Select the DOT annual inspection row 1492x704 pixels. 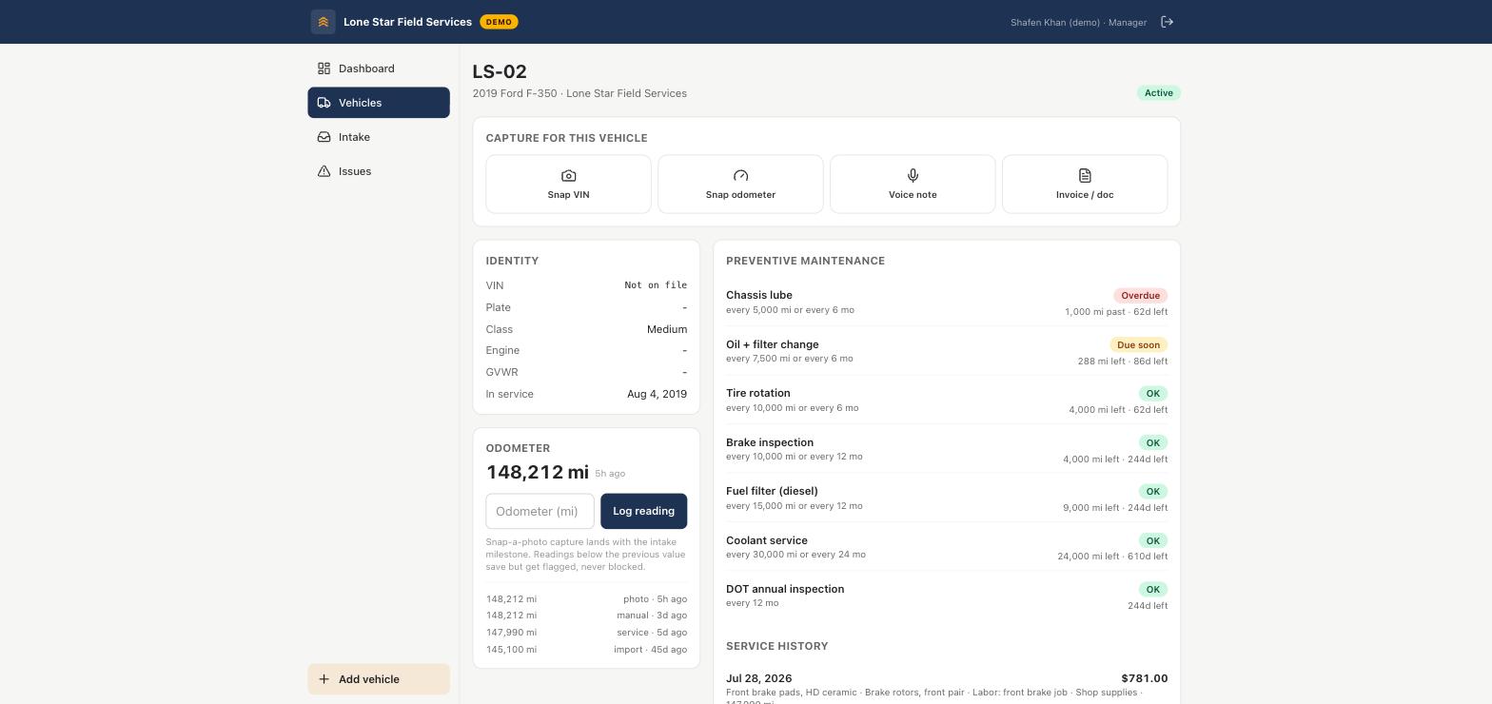pos(947,596)
